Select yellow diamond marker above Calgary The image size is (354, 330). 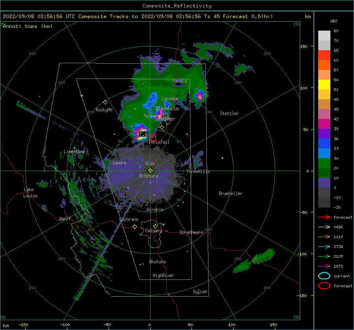click(x=155, y=226)
